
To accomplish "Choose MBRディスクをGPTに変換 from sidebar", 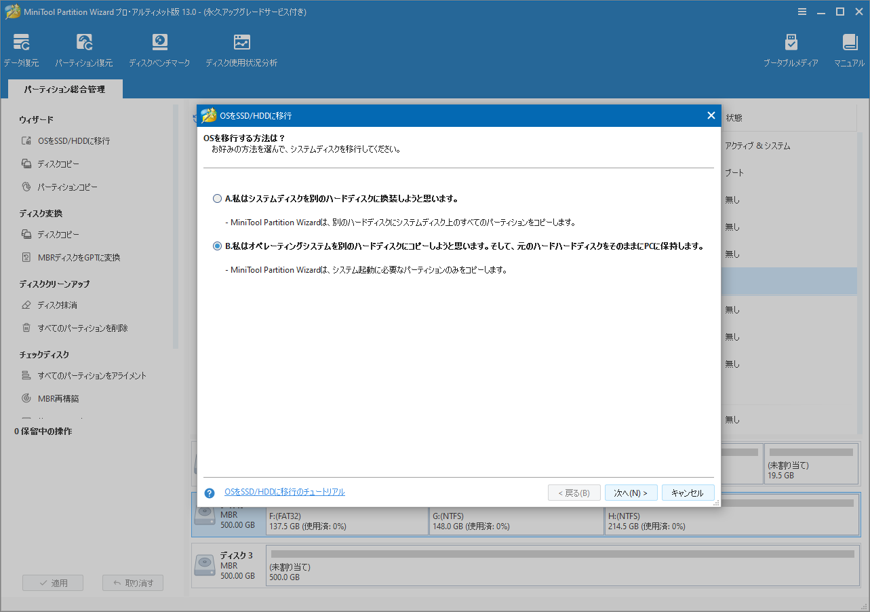I will 79,257.
